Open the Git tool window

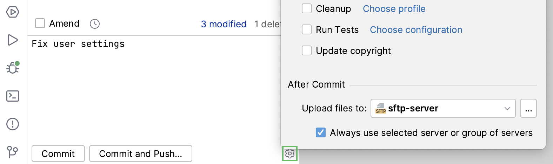[13, 152]
